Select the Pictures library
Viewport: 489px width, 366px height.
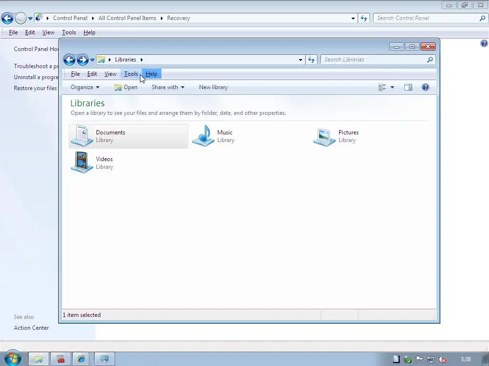click(x=336, y=136)
